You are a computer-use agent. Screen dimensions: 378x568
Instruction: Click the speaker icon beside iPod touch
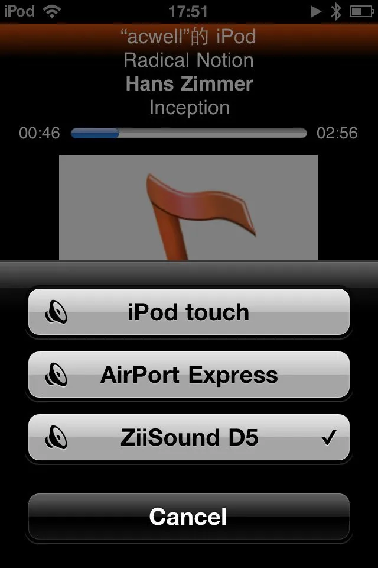56,312
